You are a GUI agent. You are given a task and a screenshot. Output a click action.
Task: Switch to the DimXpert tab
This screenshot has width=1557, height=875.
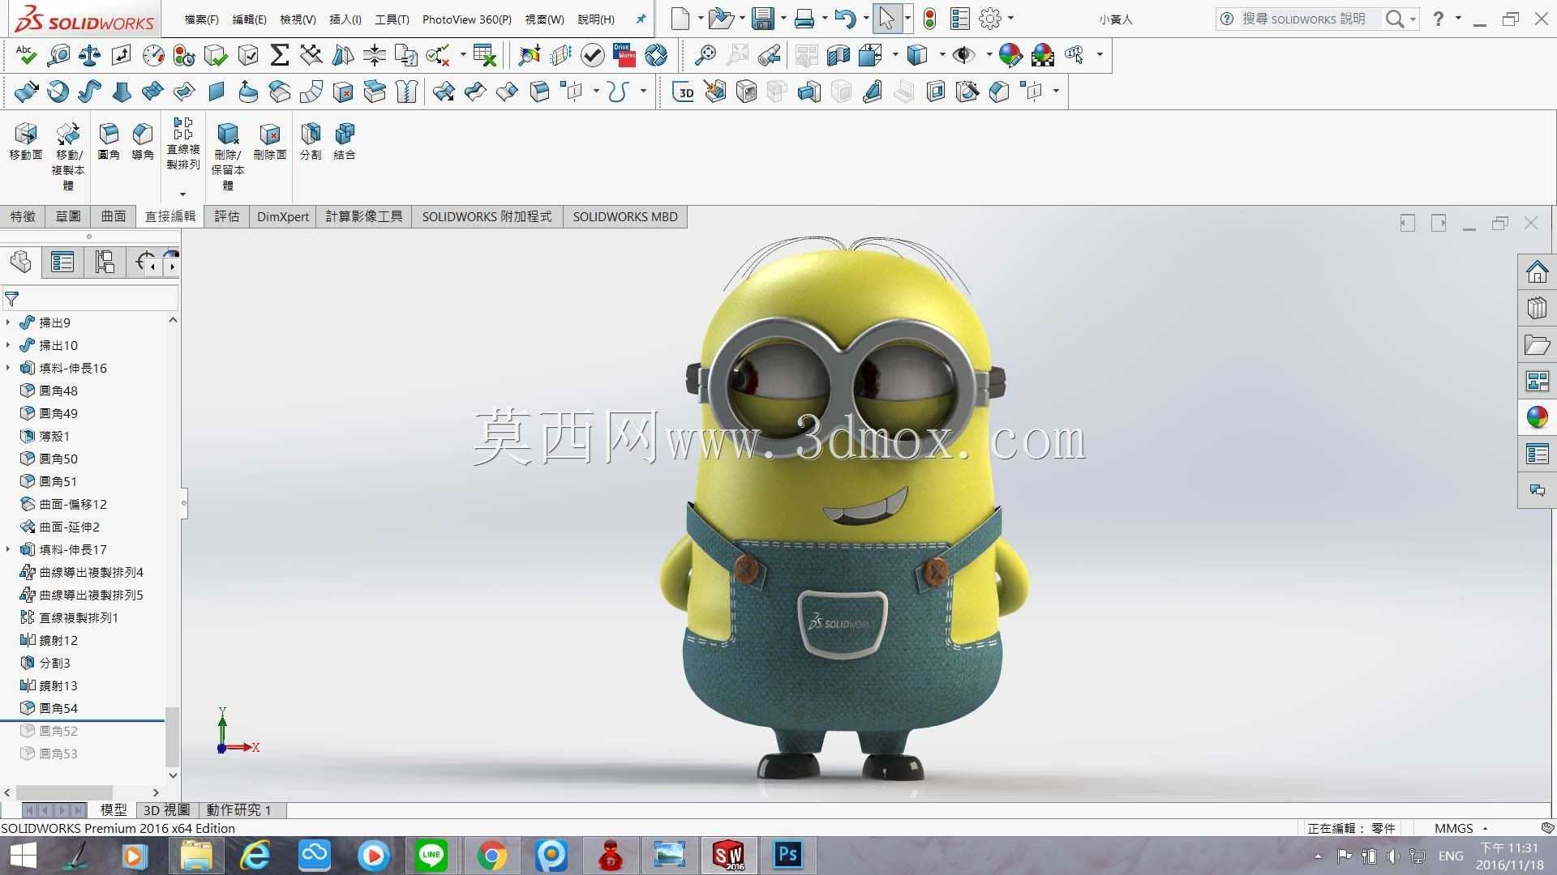(283, 216)
